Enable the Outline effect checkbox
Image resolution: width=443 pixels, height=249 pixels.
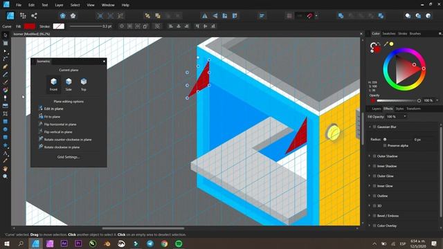coord(374,196)
